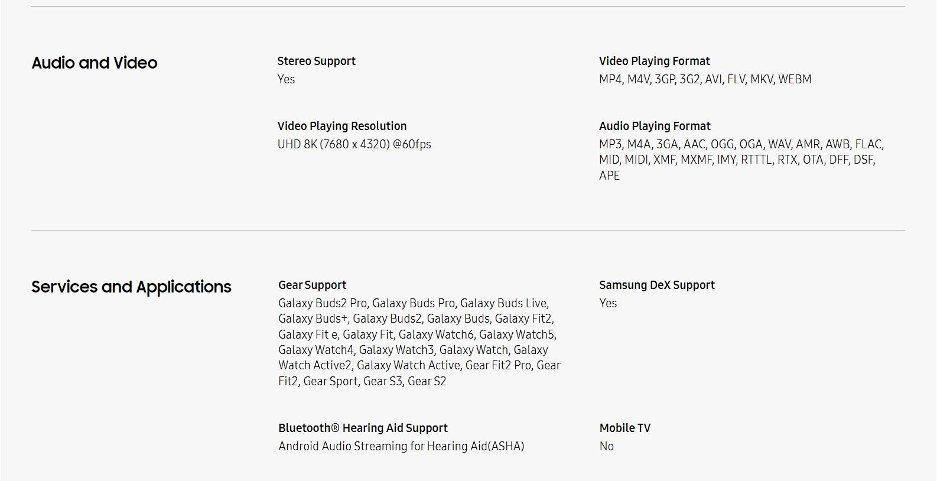Click the MP4, M4V, 3GP video formats text
The image size is (937, 481).
pos(705,79)
